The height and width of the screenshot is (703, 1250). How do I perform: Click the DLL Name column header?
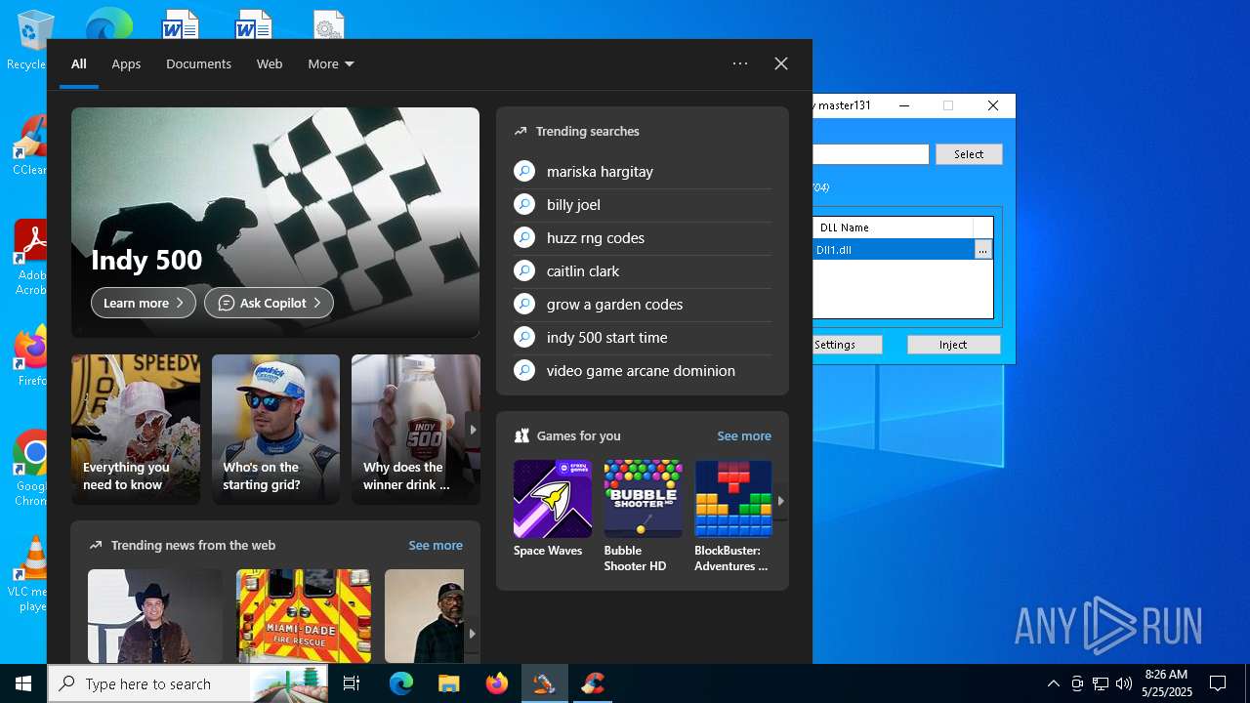[893, 227]
